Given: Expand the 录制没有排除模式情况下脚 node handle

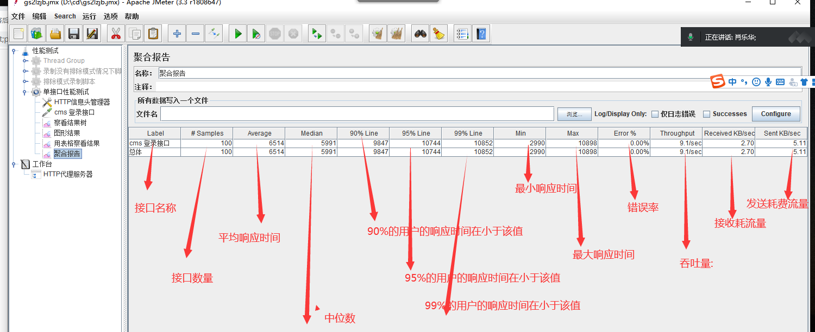Looking at the screenshot, I should (x=24, y=71).
